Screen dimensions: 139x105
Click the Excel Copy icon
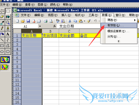coord(75,21)
